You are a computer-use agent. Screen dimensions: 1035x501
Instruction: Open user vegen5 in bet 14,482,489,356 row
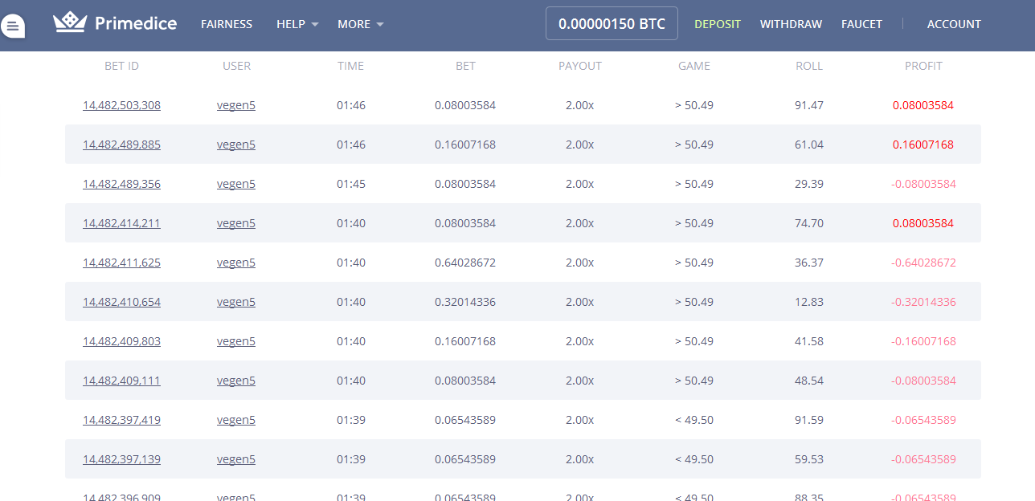pos(236,184)
